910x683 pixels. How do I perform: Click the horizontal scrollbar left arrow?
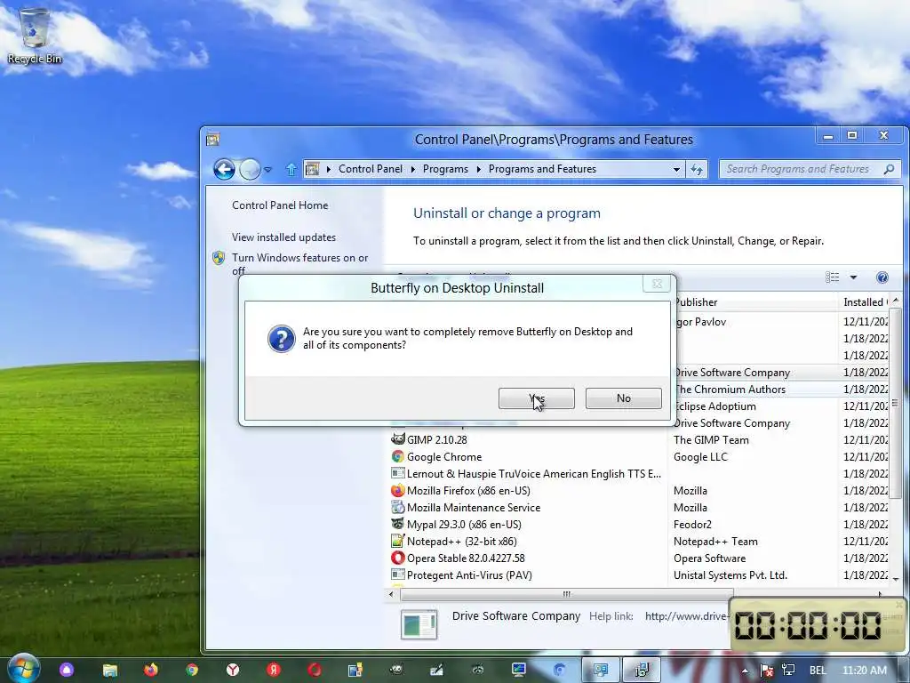391,594
